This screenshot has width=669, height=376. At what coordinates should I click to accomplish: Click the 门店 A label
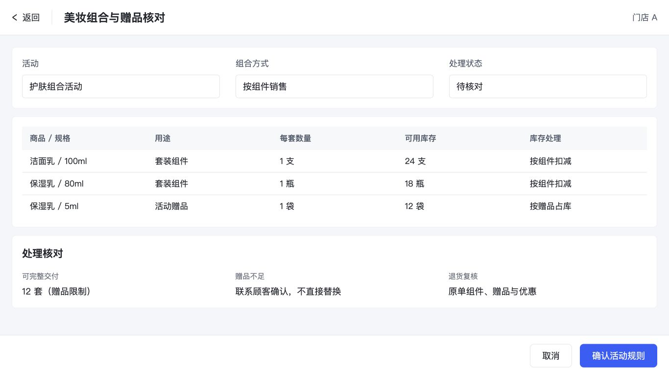tap(645, 18)
